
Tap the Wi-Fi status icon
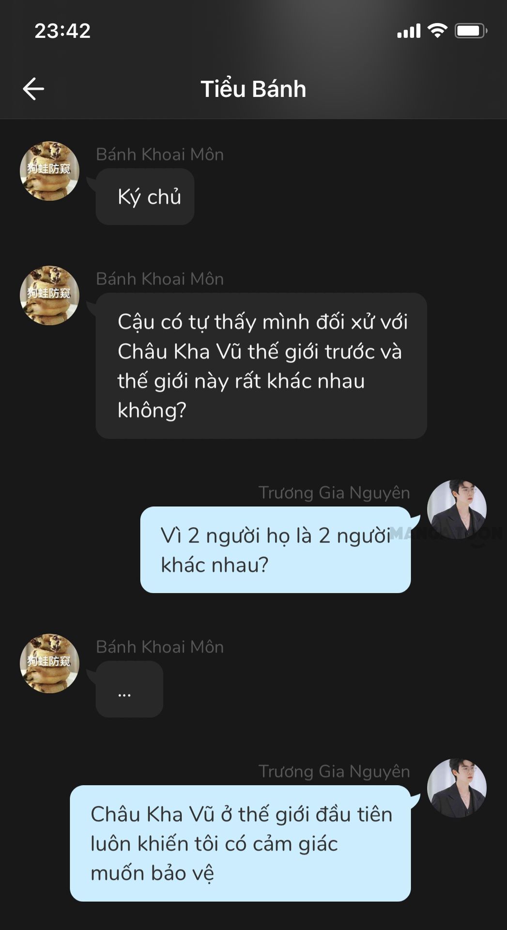[x=437, y=31]
